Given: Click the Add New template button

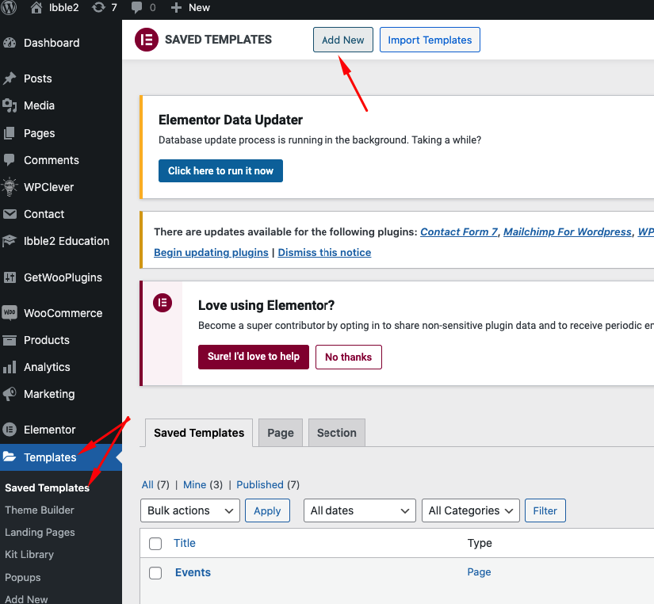Looking at the screenshot, I should (342, 40).
